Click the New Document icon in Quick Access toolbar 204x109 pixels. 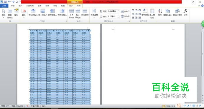click(x=17, y=2)
